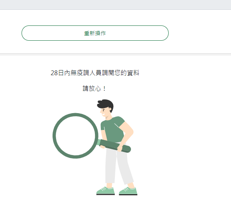Image resolution: width=231 pixels, height=200 pixels.
Task: Click the 請放心！ reassurance text
Action: 94,88
